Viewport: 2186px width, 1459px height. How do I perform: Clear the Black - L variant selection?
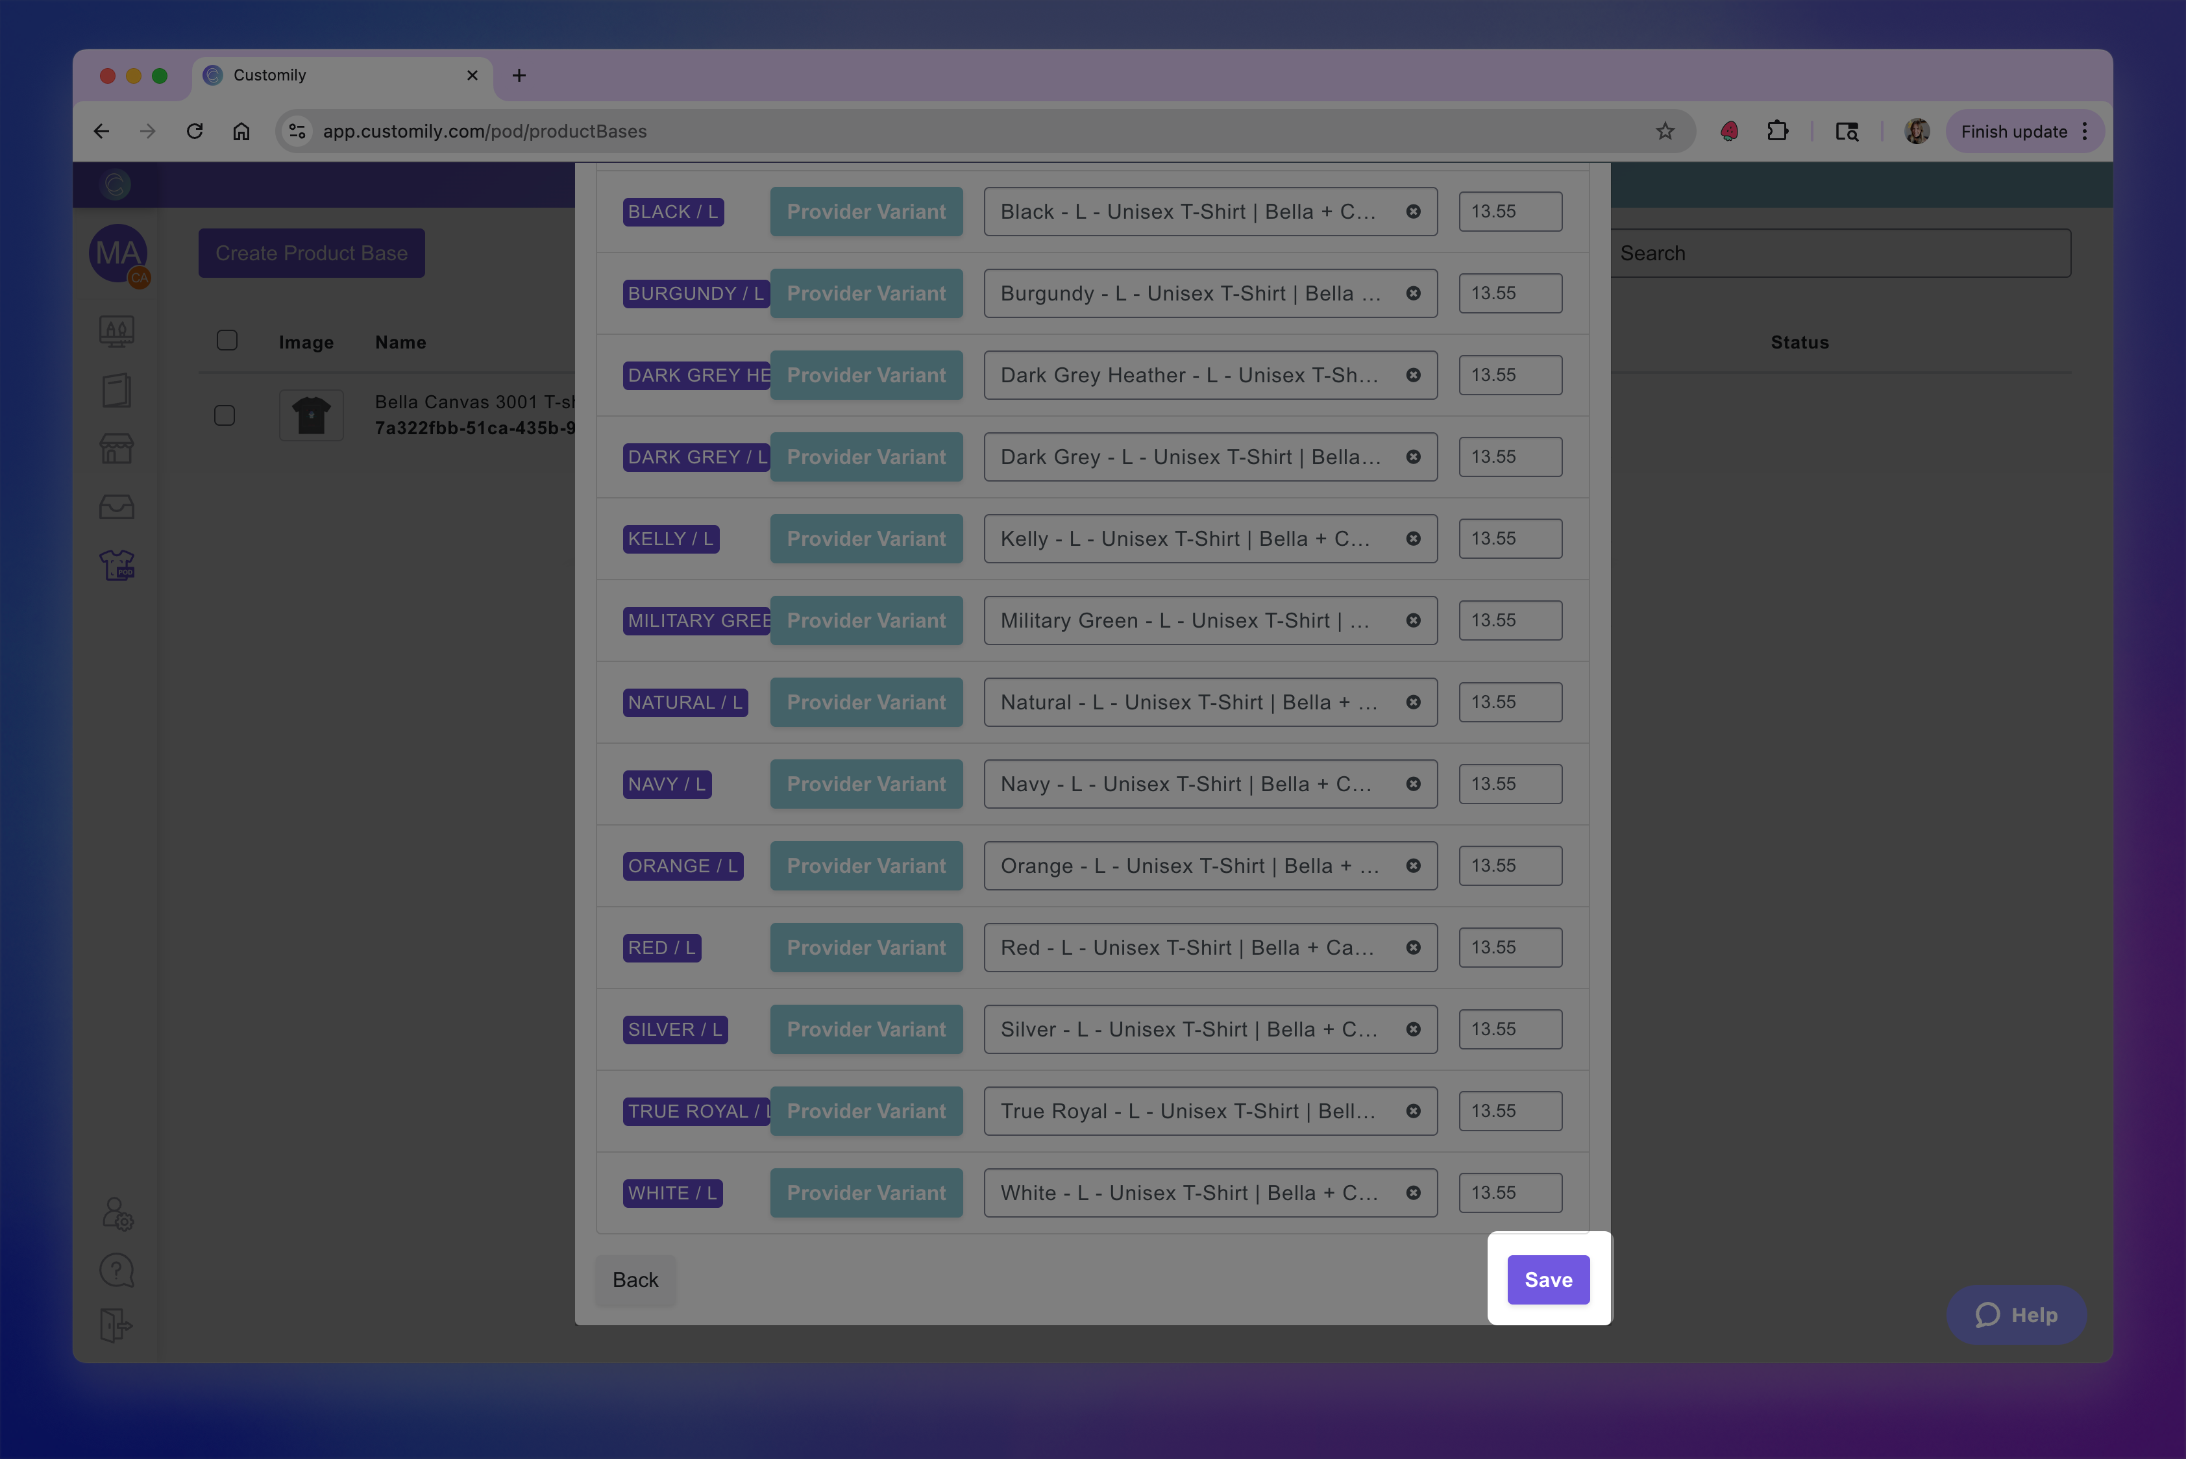[1413, 212]
